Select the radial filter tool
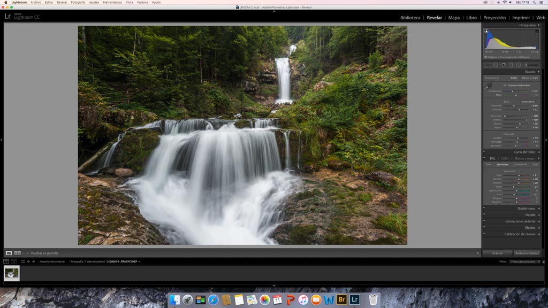The image size is (548, 308). point(519,65)
